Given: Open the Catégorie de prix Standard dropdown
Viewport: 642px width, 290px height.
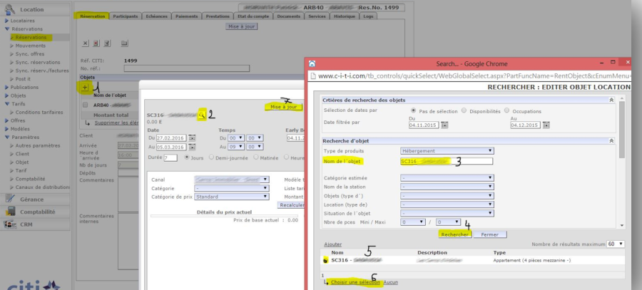Looking at the screenshot, I should tap(232, 197).
